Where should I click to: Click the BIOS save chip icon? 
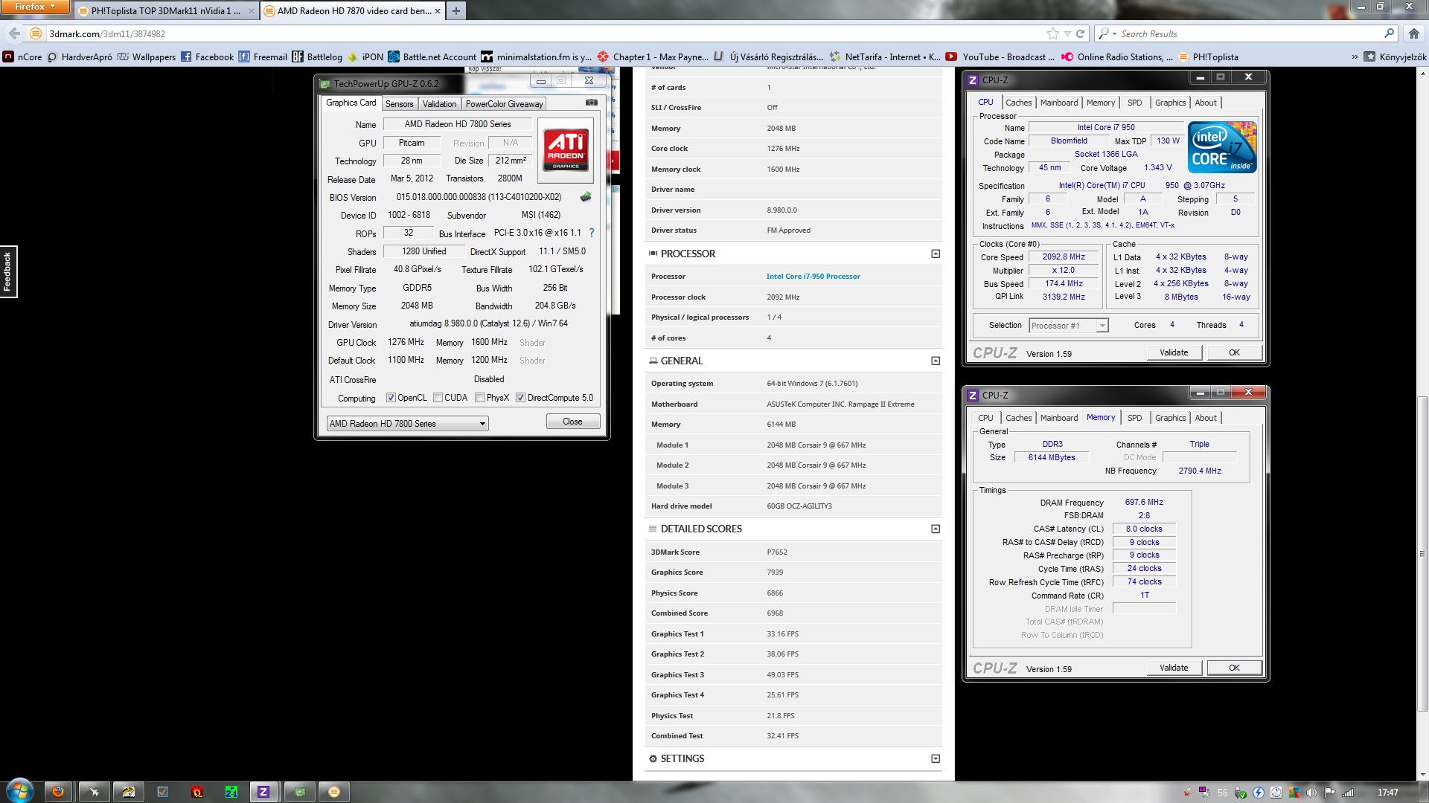click(x=586, y=197)
